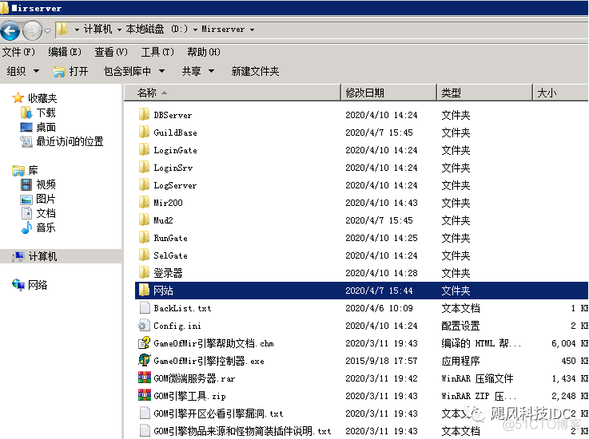Click the date 2015/9/18 17:57
The width and height of the screenshot is (589, 439).
(381, 361)
